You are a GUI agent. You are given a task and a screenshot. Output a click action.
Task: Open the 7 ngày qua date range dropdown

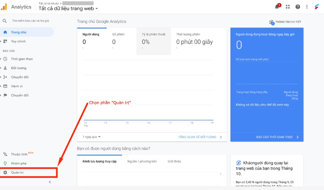pos(91,137)
